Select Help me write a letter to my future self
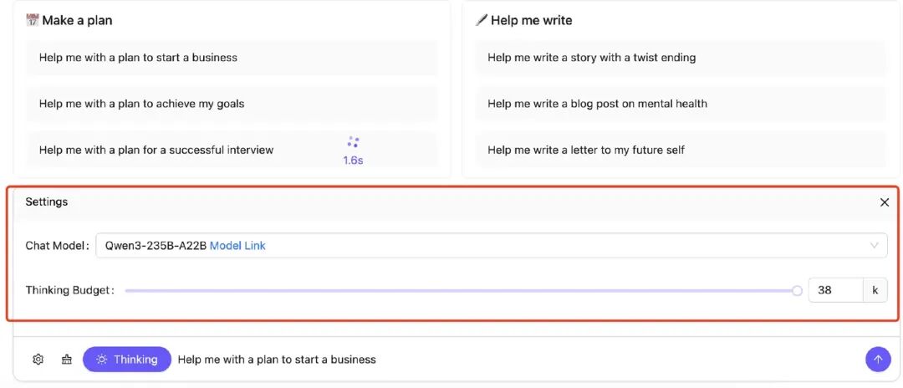The image size is (903, 388). click(x=681, y=150)
